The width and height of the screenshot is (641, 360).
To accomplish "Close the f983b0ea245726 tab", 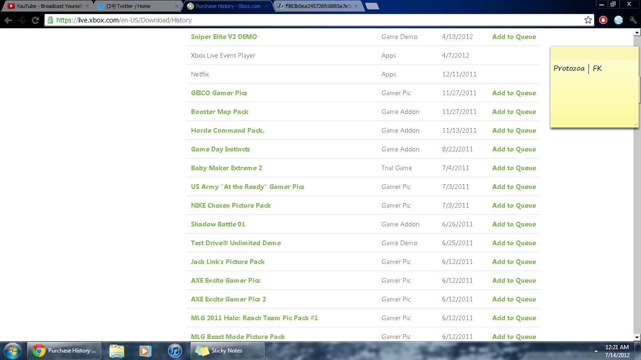I will point(357,6).
